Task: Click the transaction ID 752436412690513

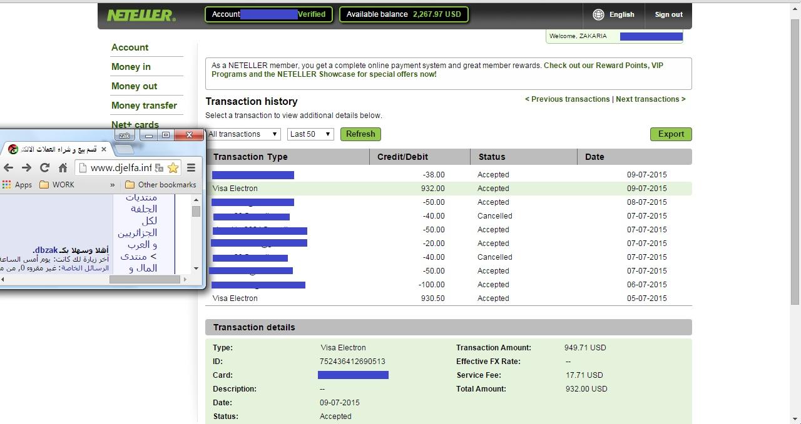Action: click(x=352, y=362)
